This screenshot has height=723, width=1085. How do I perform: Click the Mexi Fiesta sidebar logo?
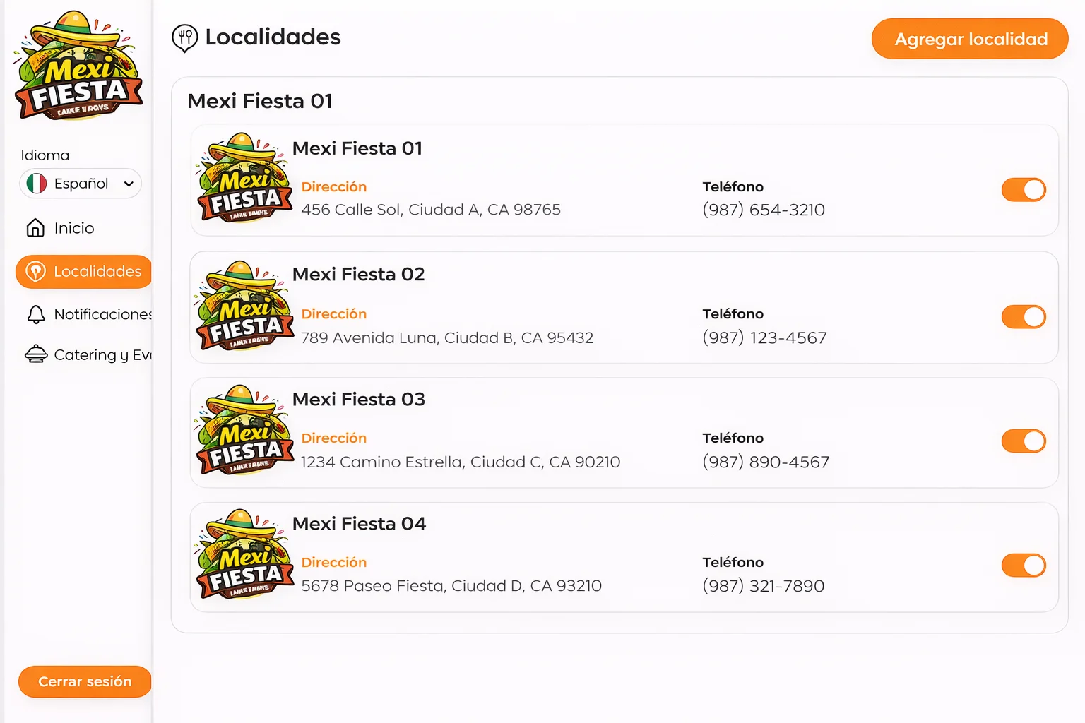78,66
